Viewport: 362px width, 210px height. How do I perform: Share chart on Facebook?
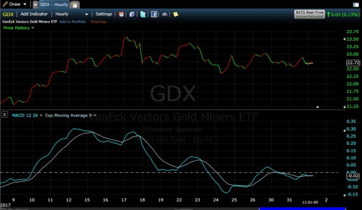point(154,14)
